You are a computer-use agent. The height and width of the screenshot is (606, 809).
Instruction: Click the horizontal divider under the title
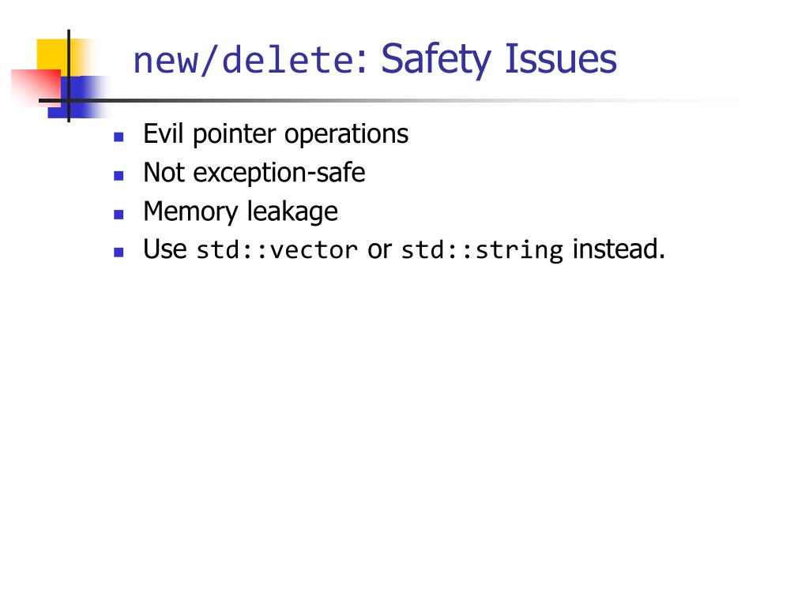pos(392,100)
